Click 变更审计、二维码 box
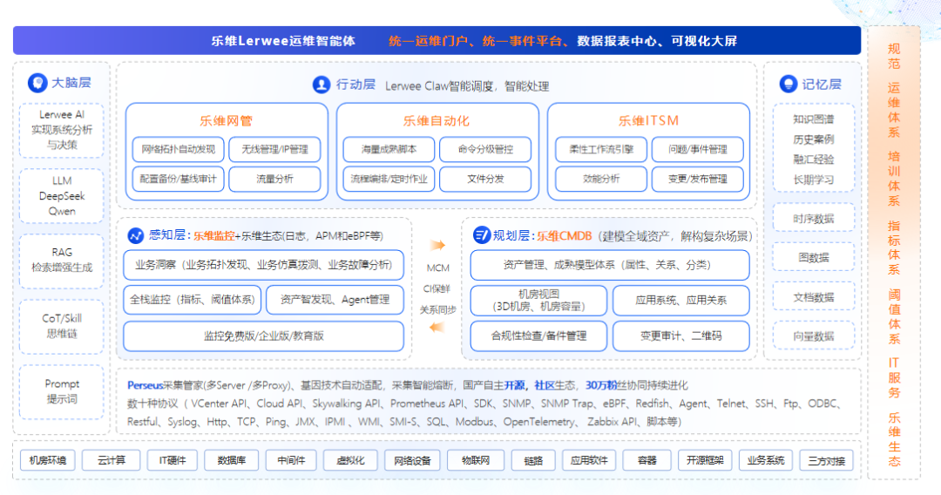This screenshot has height=495, width=941. (x=681, y=336)
